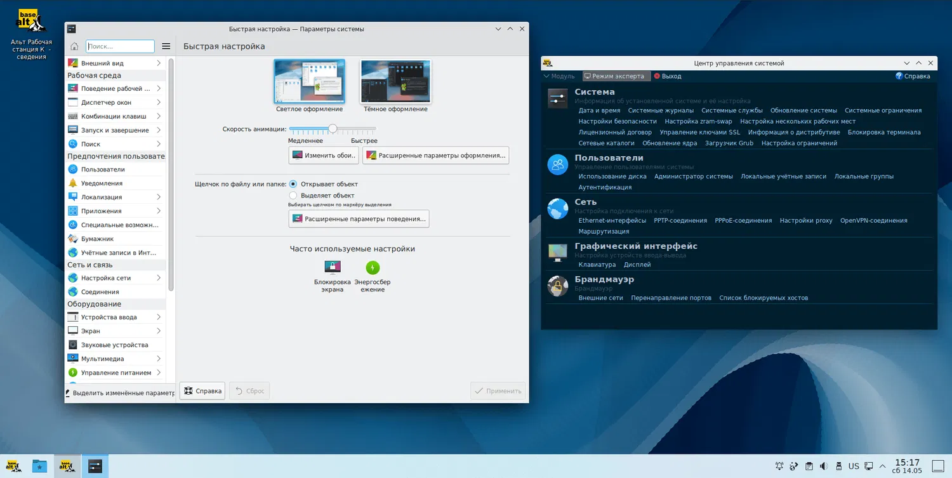
Task: Click the Изменить обои button
Action: (x=324, y=156)
